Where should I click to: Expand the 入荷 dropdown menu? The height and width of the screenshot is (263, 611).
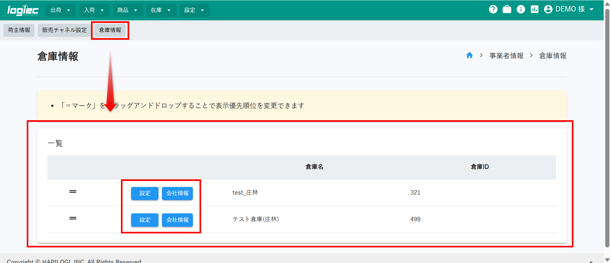point(94,10)
